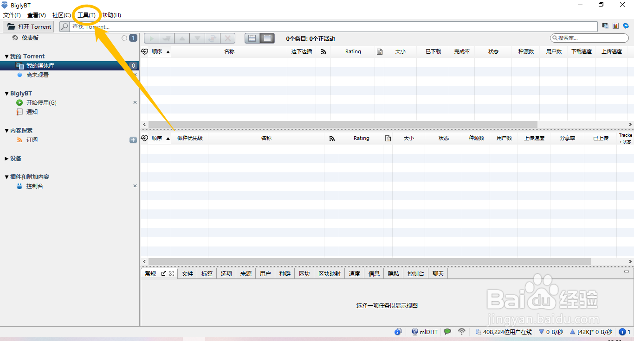Click the RSS column header icon in lower table

(332, 139)
